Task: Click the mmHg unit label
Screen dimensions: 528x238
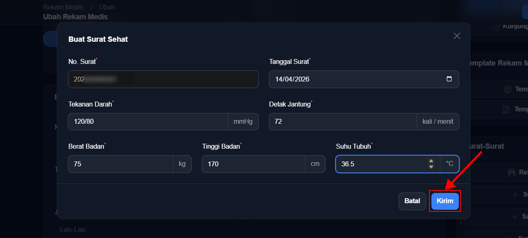Action: click(243, 122)
